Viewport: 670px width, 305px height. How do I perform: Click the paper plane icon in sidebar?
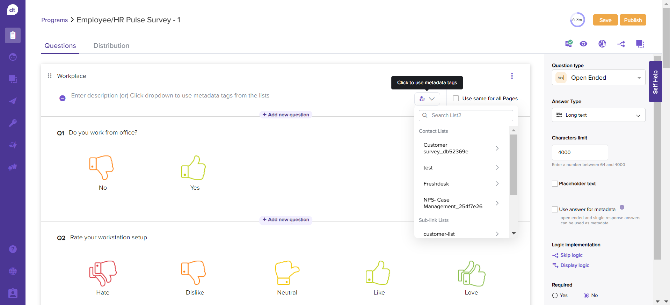click(x=13, y=101)
